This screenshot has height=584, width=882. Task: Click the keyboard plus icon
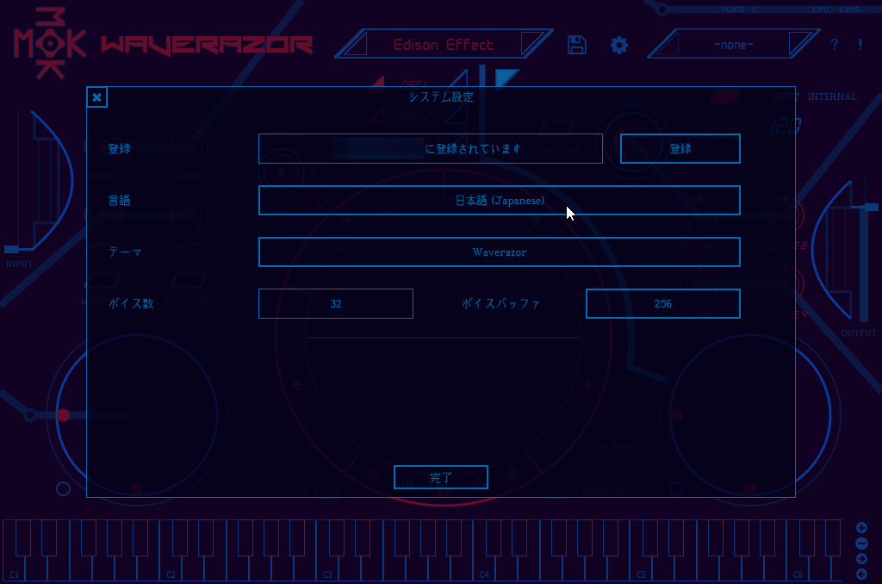tap(861, 528)
